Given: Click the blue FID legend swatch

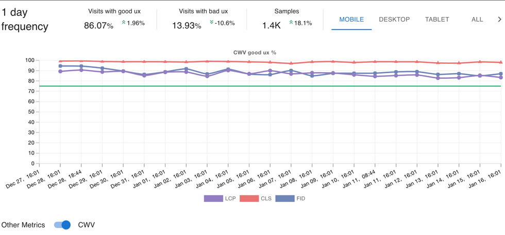Looking at the screenshot, I should pyautogui.click(x=285, y=198).
